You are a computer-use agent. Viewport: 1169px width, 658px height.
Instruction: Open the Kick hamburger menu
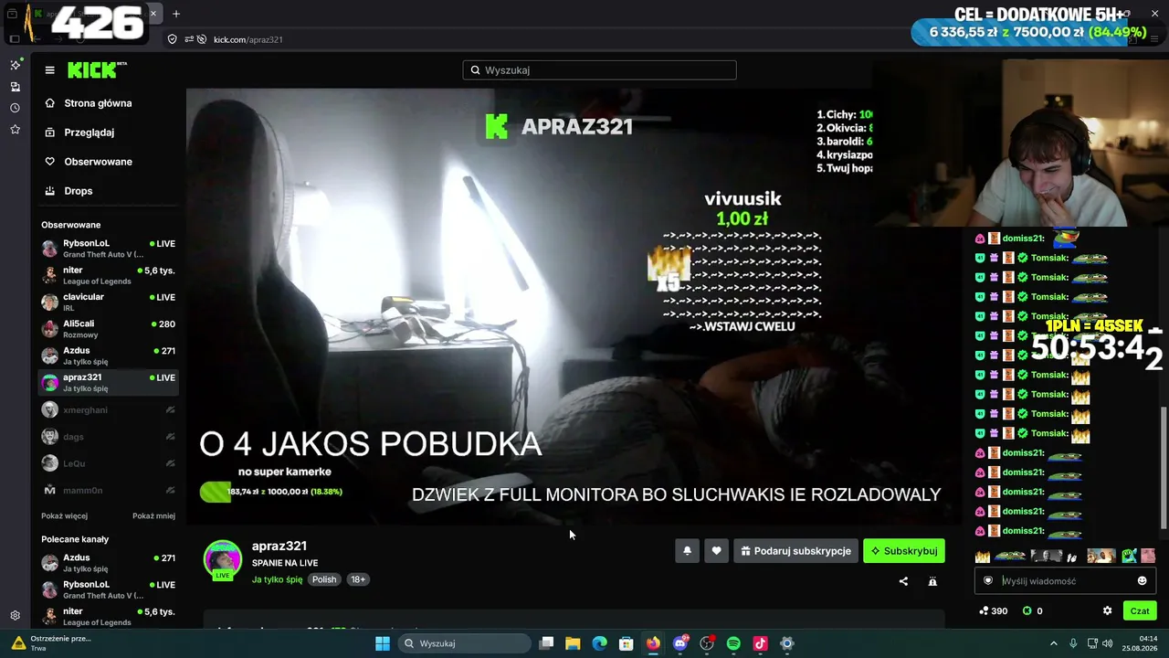click(x=50, y=70)
